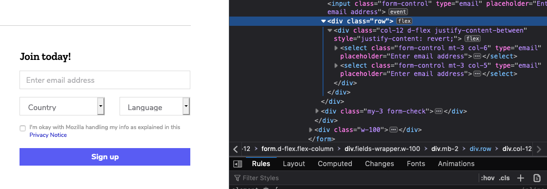Expand the my-3 form-check div node
Screen dimensions: 547x189
click(x=317, y=111)
